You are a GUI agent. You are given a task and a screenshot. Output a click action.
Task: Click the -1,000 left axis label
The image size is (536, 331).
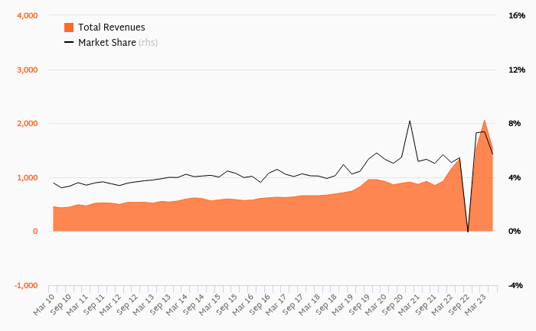pyautogui.click(x=27, y=285)
